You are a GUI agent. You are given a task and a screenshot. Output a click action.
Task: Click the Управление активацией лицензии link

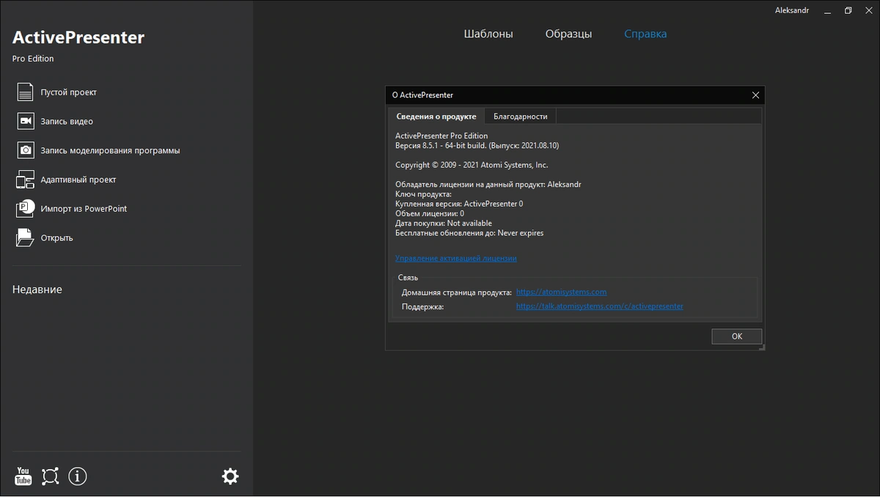click(x=455, y=258)
